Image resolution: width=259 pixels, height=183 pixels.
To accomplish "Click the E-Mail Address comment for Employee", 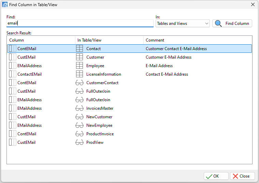I will point(159,66).
